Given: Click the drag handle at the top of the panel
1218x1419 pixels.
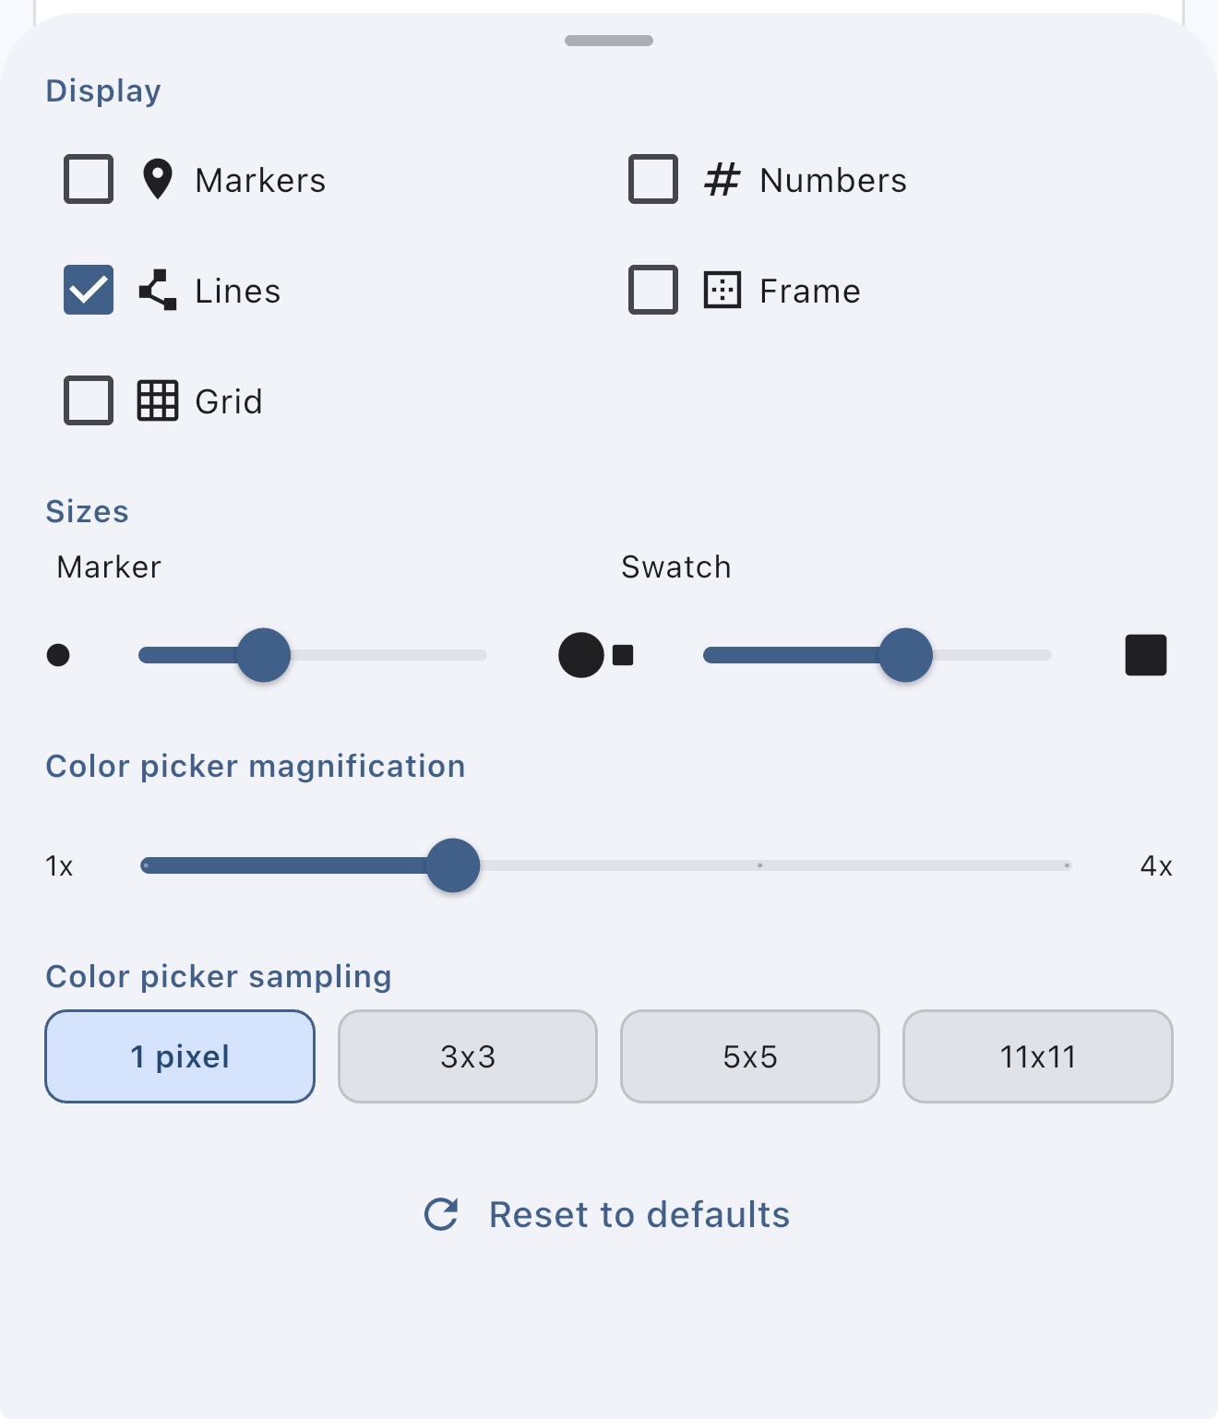Looking at the screenshot, I should point(608,40).
